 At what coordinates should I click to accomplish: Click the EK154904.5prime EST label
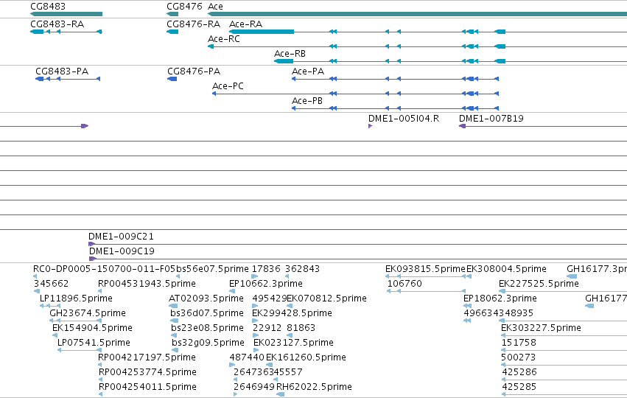[92, 328]
